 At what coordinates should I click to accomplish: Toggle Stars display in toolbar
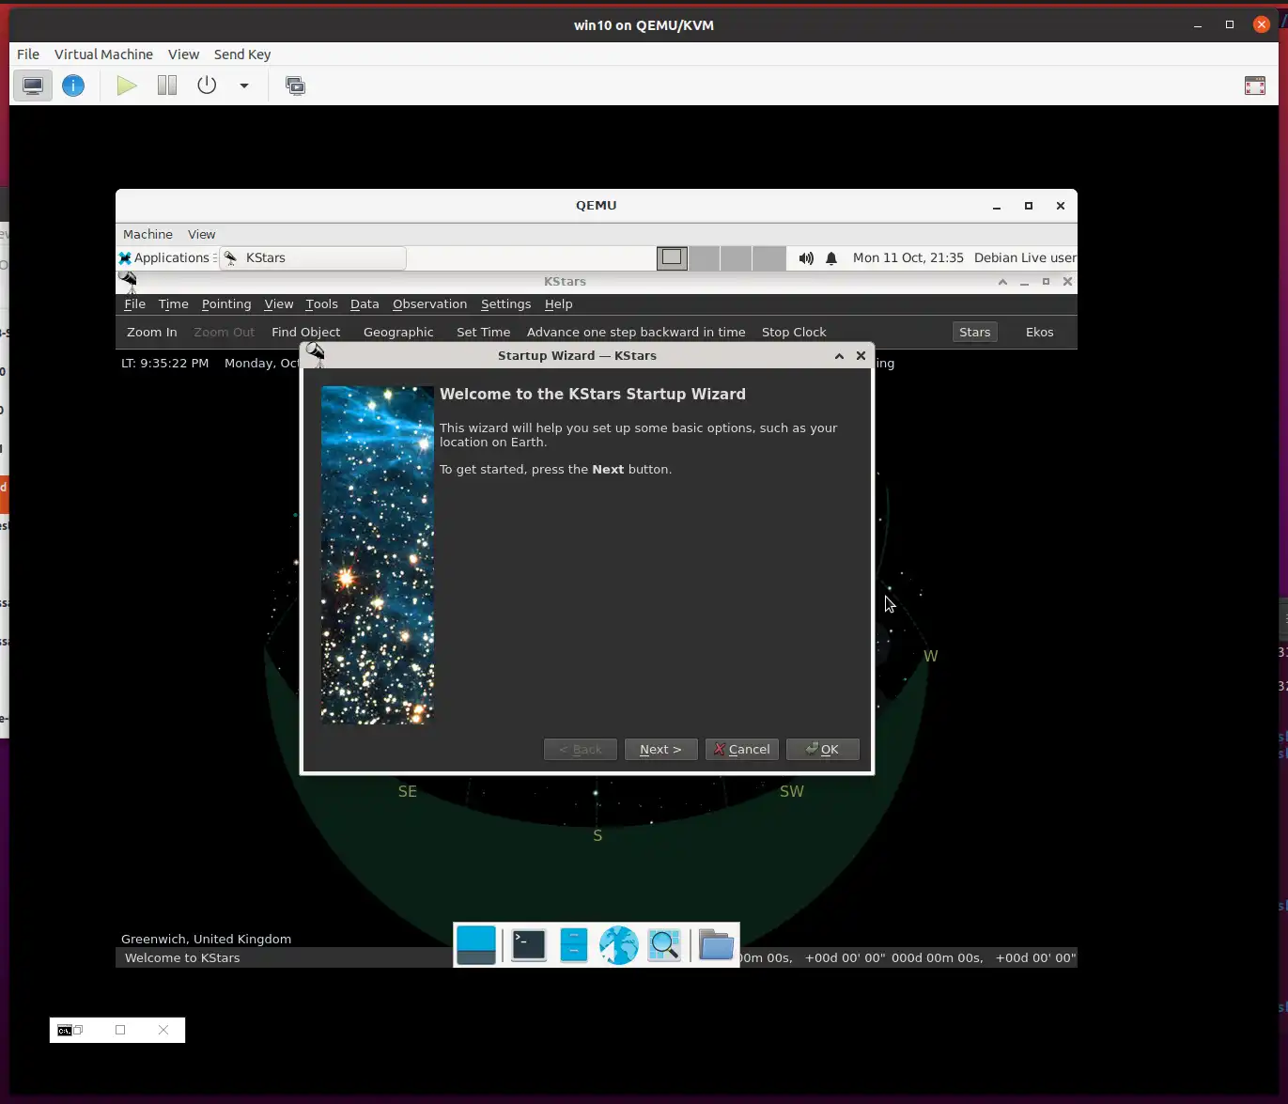(x=974, y=332)
